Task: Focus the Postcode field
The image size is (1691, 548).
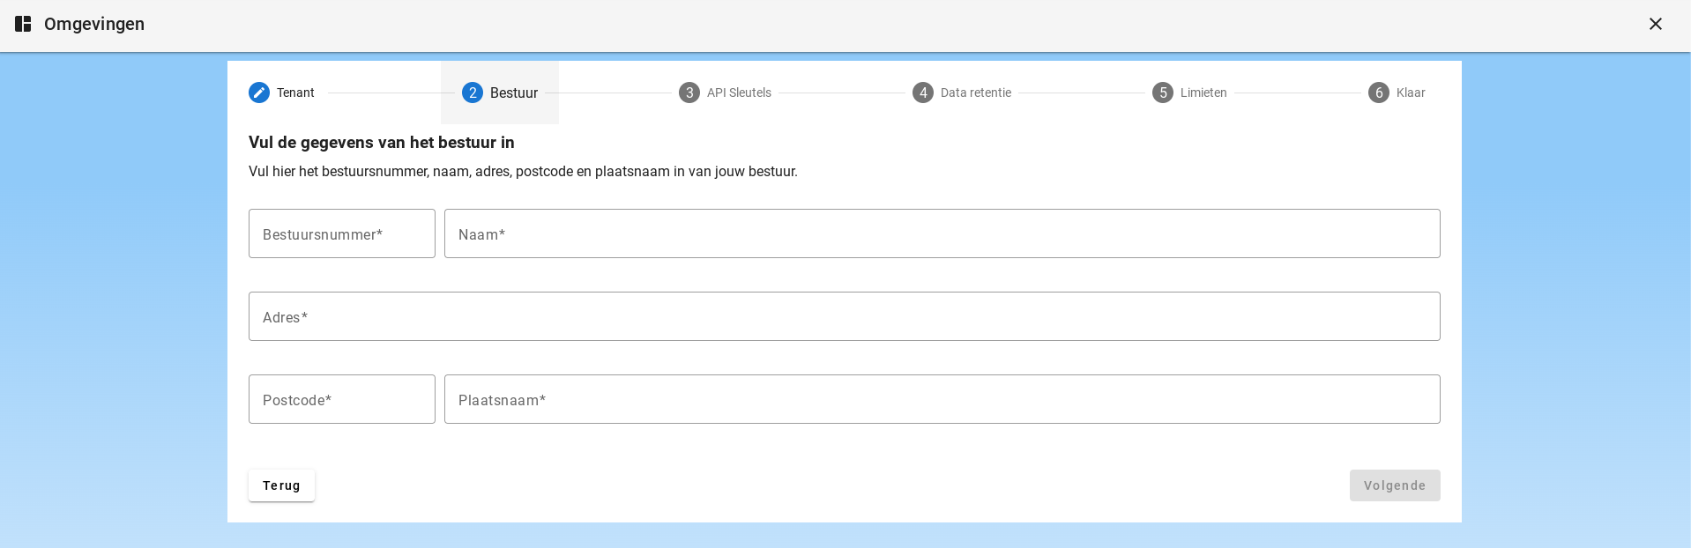Action: 342,399
